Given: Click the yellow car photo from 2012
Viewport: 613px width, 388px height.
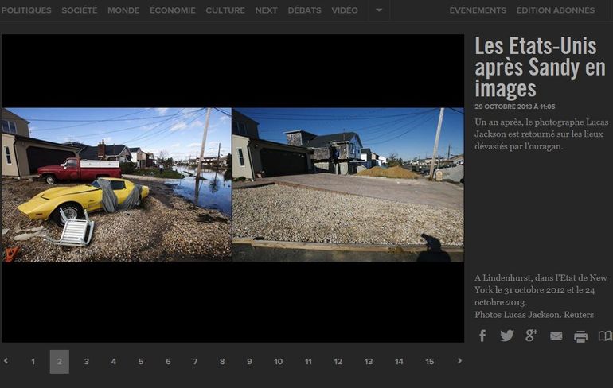Looking at the screenshot, I should coord(116,184).
